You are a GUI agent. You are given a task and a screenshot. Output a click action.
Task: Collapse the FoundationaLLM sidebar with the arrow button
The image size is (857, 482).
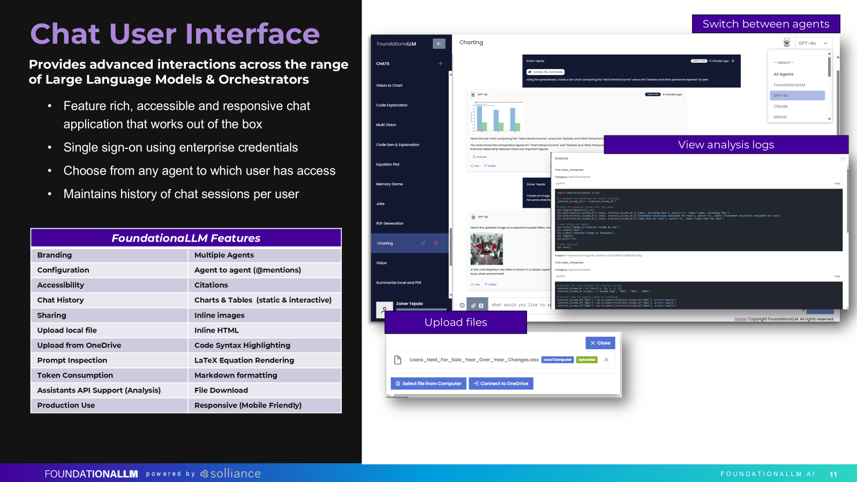(x=439, y=44)
